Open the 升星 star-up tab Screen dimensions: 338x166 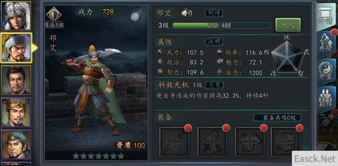point(326,72)
